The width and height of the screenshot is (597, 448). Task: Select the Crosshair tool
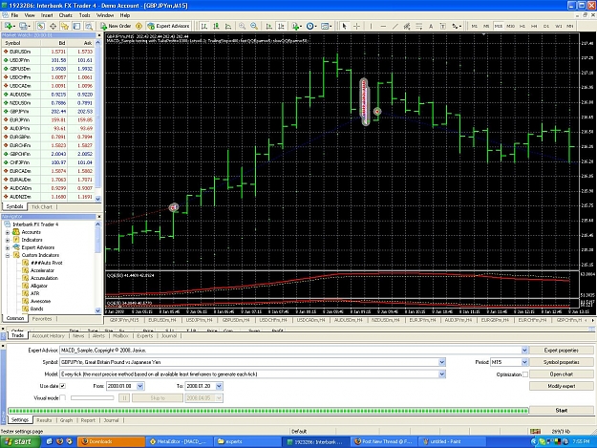point(356,26)
